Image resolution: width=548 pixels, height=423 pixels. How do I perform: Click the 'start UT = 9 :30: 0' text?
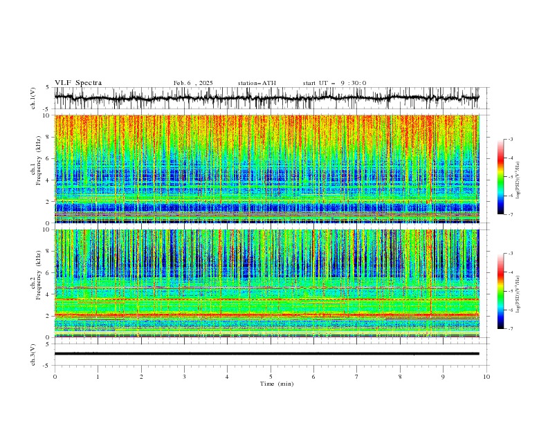(334, 83)
